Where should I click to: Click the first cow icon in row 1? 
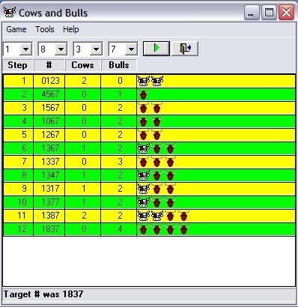pyautogui.click(x=144, y=81)
